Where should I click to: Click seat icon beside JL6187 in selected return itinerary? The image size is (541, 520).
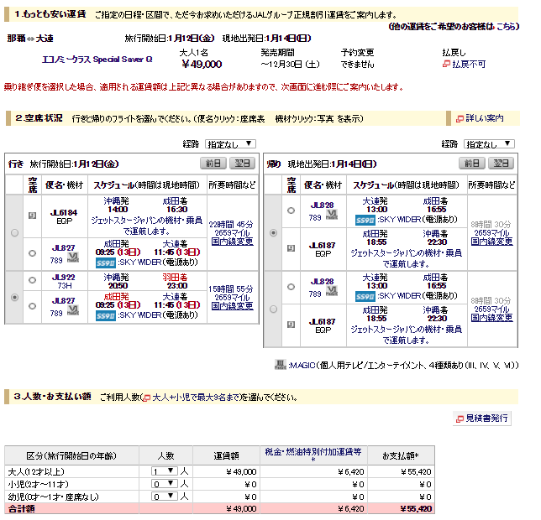pyautogui.click(x=291, y=248)
